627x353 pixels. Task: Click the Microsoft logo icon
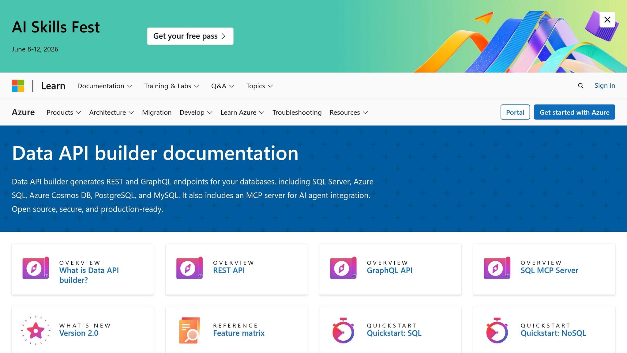point(18,86)
